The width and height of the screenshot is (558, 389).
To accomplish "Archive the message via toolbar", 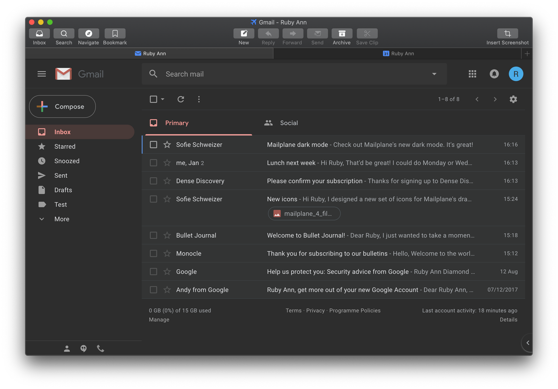I will coord(342,34).
